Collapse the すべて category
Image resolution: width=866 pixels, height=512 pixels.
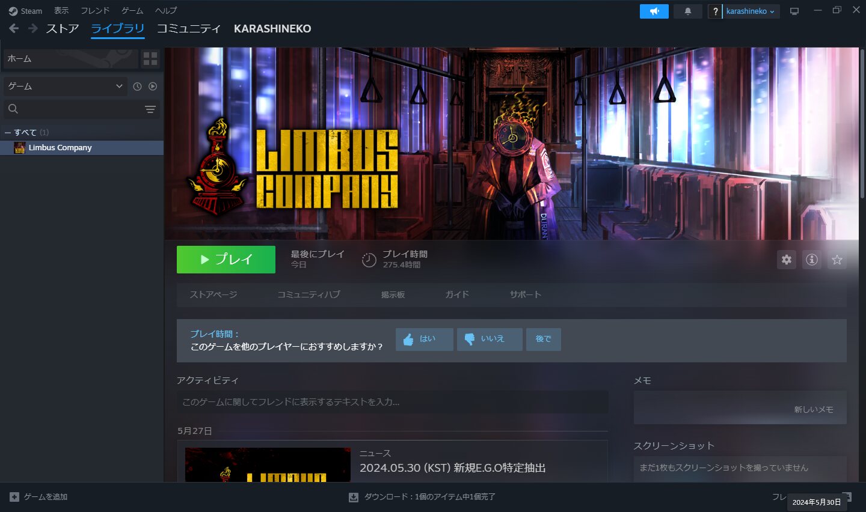pos(8,132)
